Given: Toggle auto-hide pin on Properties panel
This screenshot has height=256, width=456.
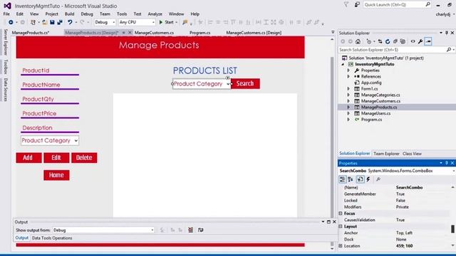Looking at the screenshot, I should click(447, 163).
